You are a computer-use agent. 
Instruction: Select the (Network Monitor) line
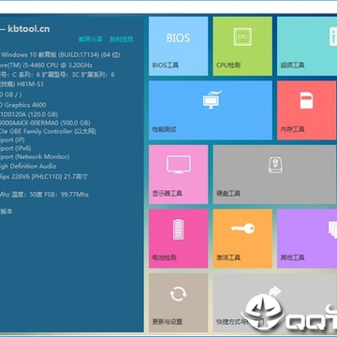[35, 156]
